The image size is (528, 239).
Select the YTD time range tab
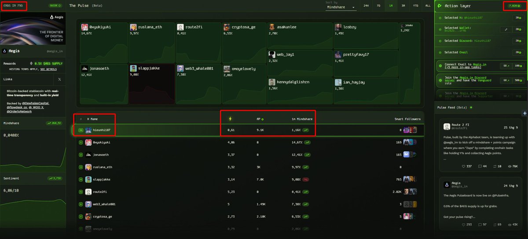point(415,6)
